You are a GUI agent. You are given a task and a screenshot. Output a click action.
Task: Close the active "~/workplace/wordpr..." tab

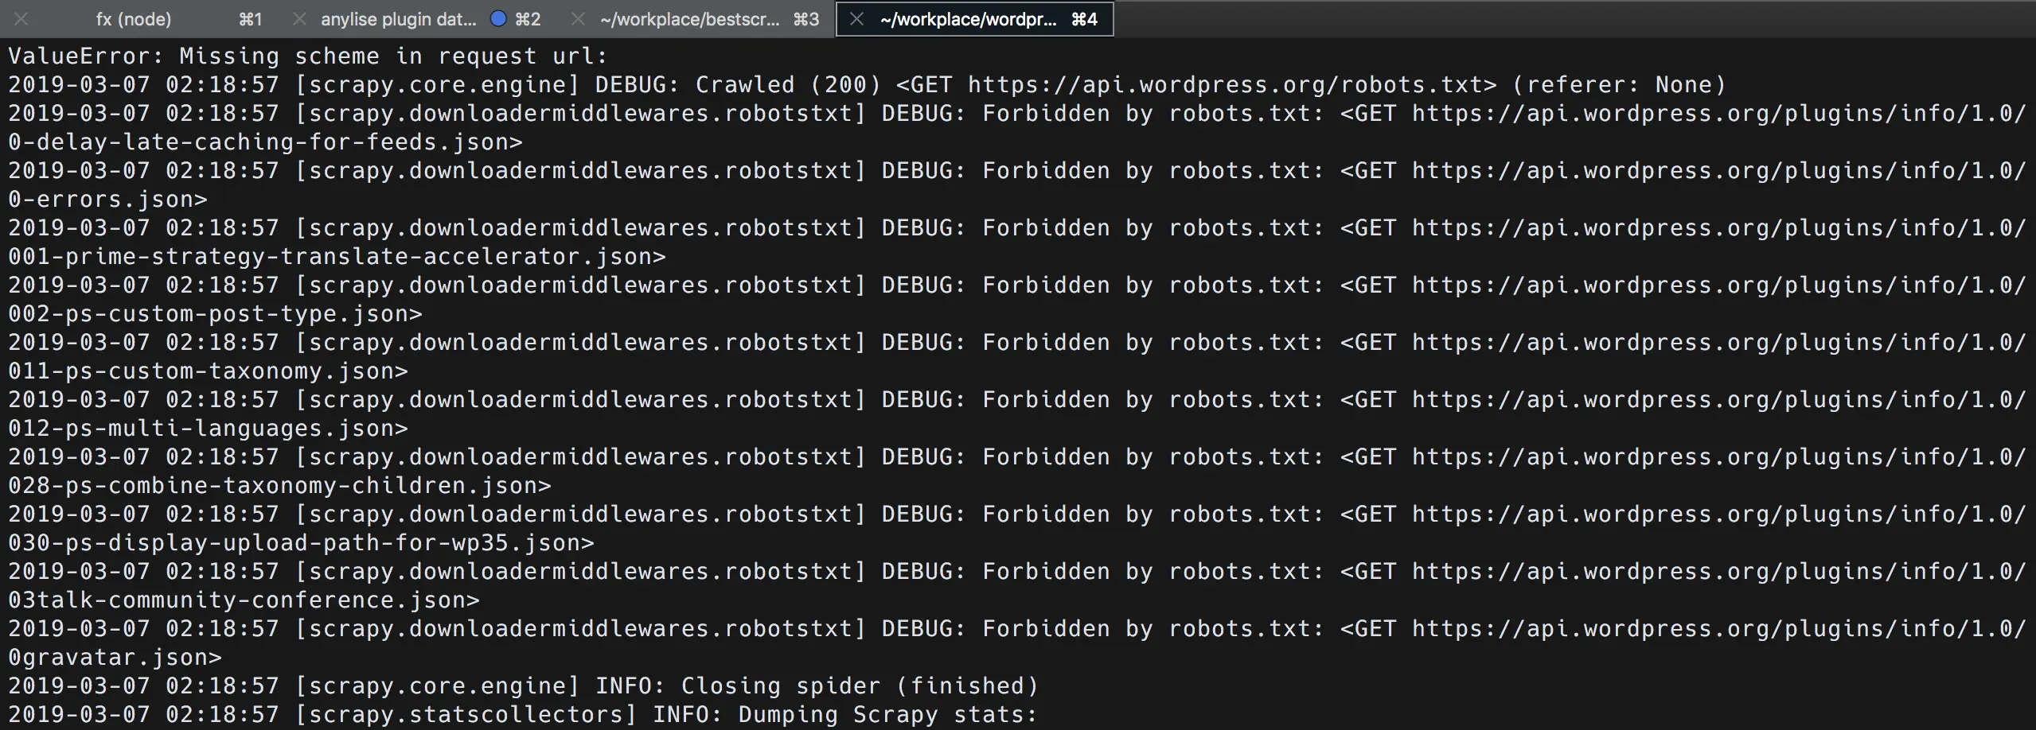[x=856, y=19]
